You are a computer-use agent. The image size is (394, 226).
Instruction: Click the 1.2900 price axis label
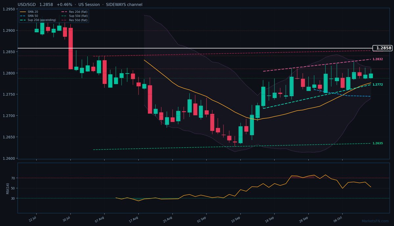click(x=9, y=31)
